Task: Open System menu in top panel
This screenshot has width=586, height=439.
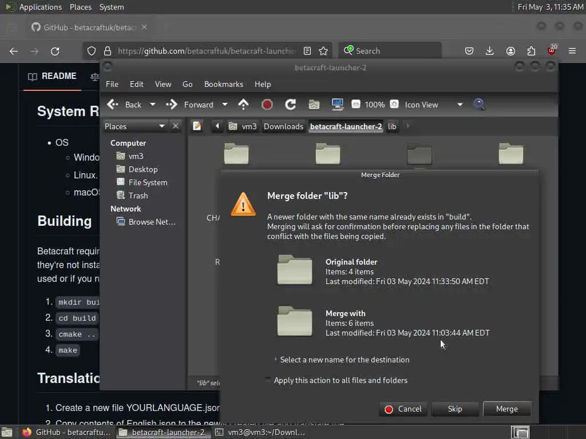Action: pyautogui.click(x=112, y=7)
